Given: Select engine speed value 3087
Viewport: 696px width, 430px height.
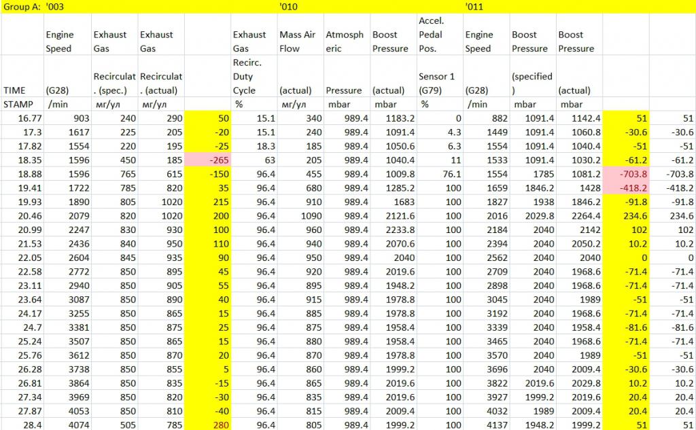Looking at the screenshot, I should [x=68, y=299].
